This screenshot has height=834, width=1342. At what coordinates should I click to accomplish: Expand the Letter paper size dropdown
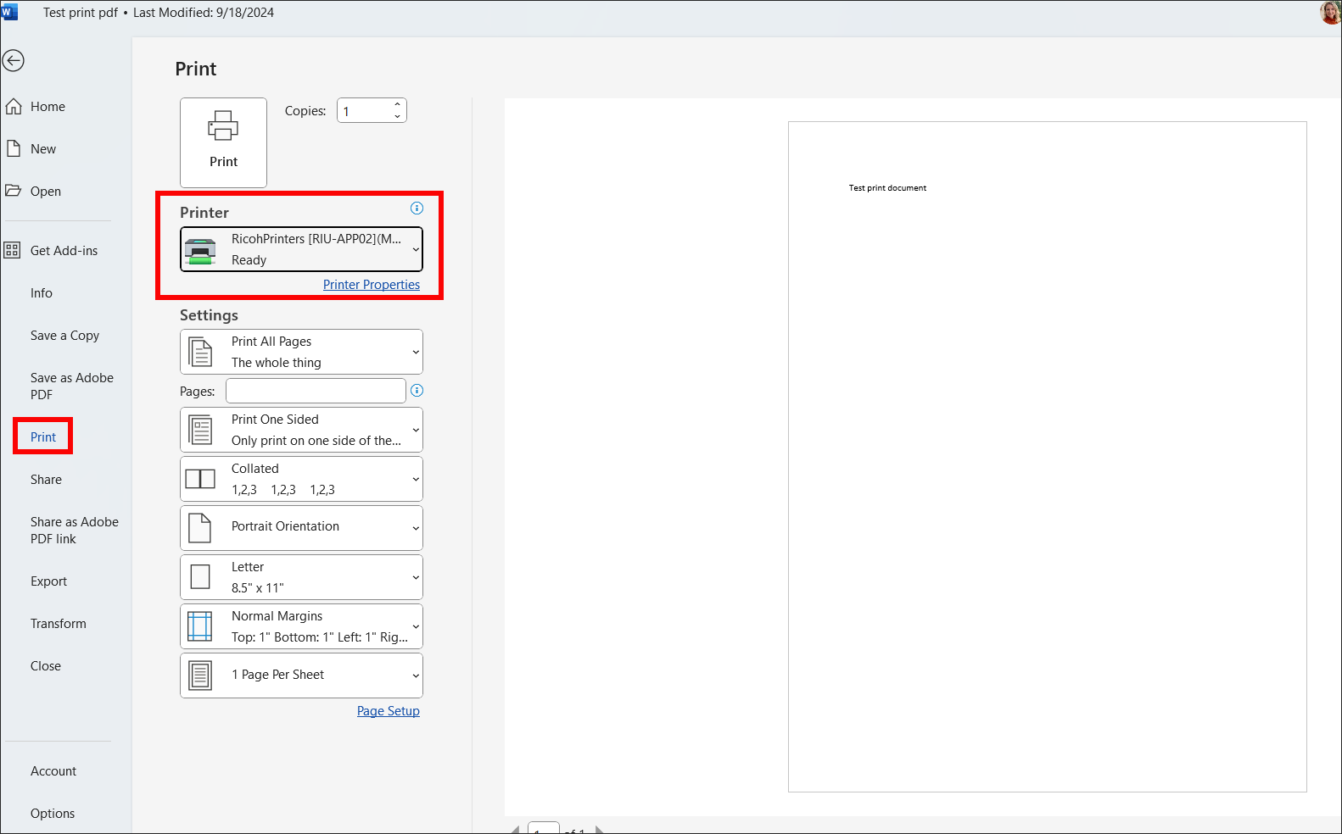(416, 577)
